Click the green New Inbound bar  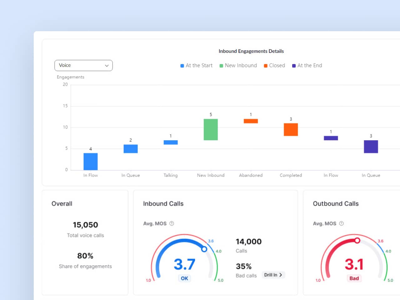click(211, 129)
